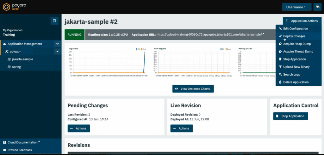This screenshot has height=155, width=324.
Task: Click the Delete Application trash icon
Action: pos(280,82)
